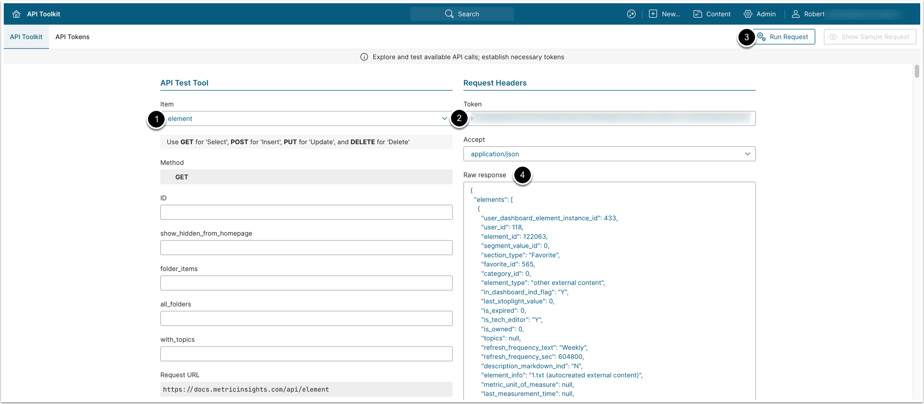Open Content folder icon in header
The image size is (924, 404).
[x=698, y=14]
